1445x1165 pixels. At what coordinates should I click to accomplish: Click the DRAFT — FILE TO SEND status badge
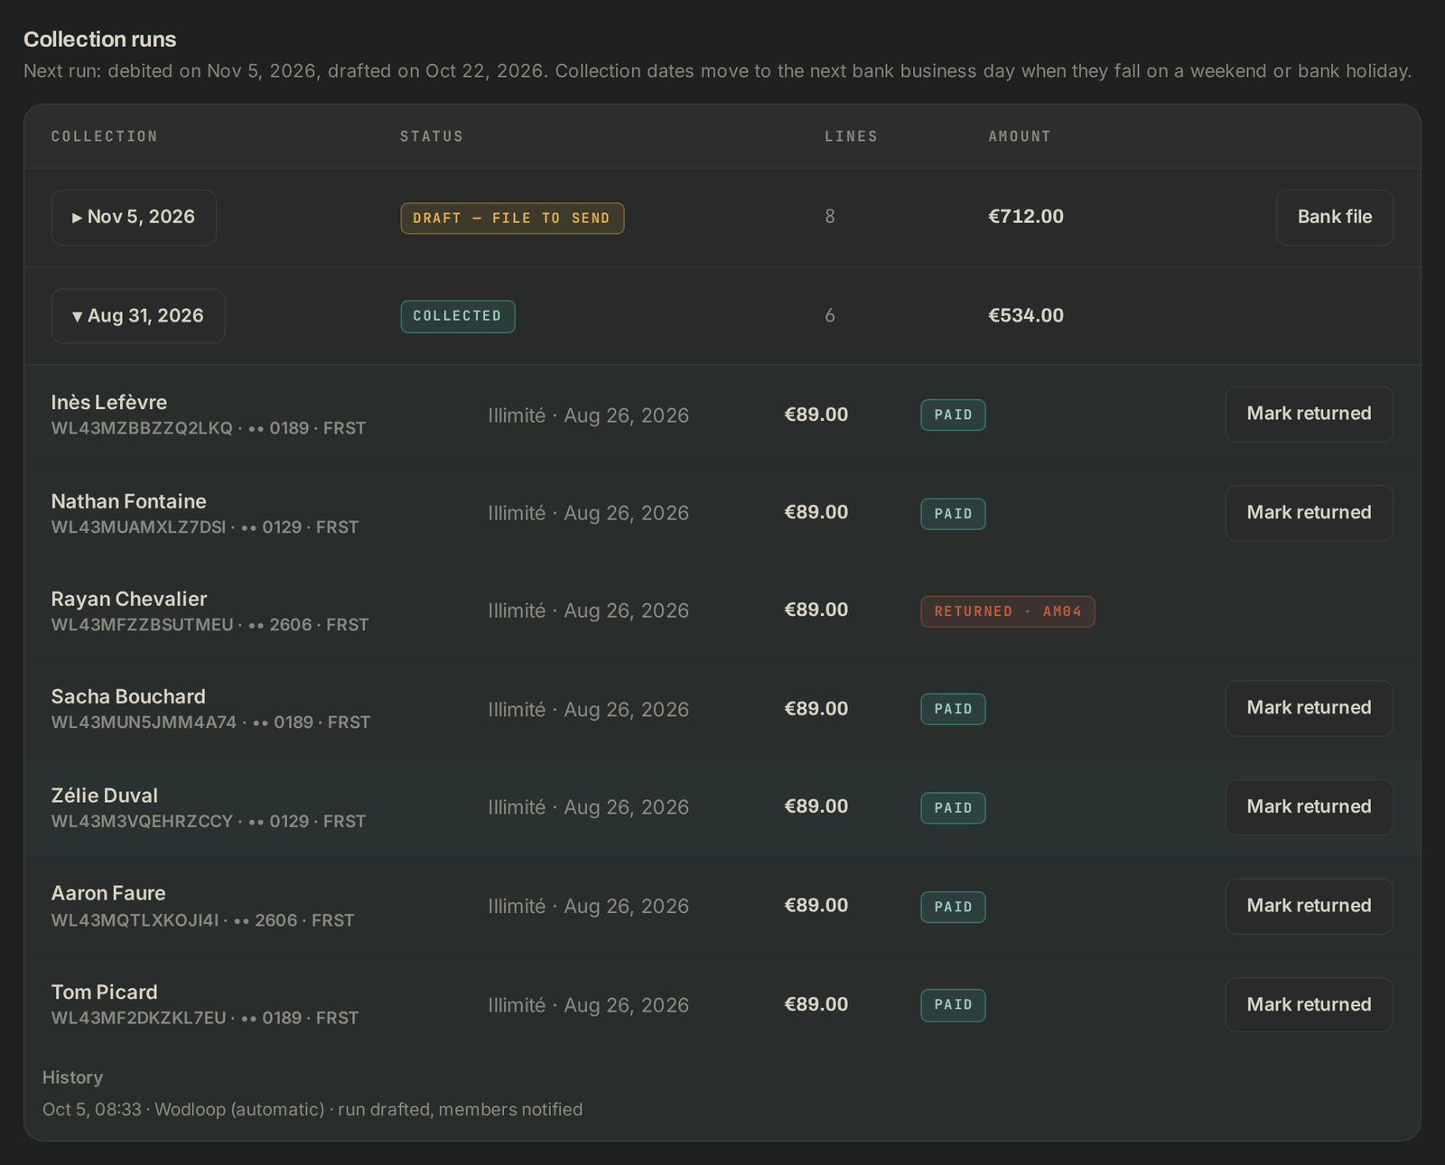point(512,219)
